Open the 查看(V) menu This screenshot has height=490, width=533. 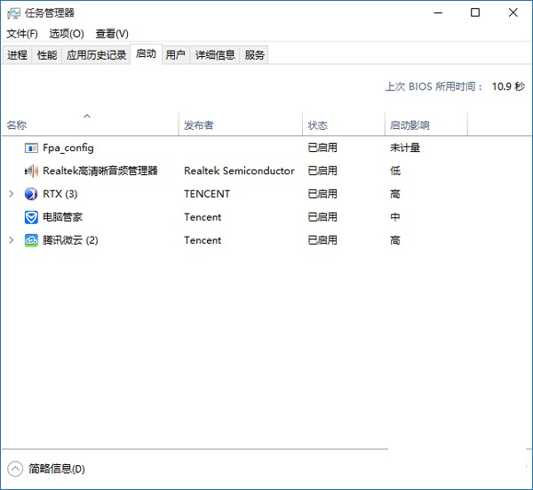pyautogui.click(x=112, y=34)
